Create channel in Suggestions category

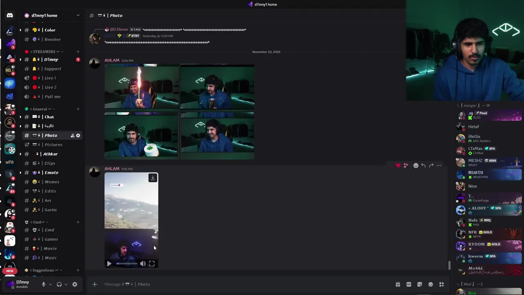pyautogui.click(x=78, y=270)
